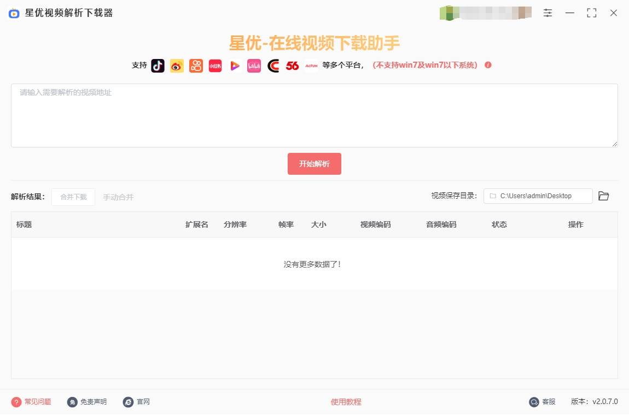This screenshot has width=629, height=415.
Task: Click the Bilibili pink icon
Action: coord(254,66)
